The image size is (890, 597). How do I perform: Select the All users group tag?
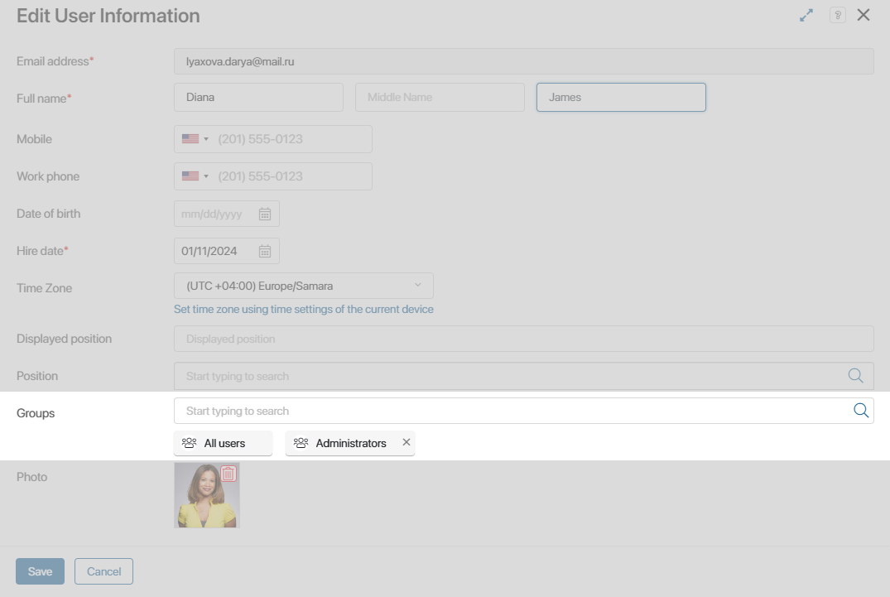(x=223, y=443)
